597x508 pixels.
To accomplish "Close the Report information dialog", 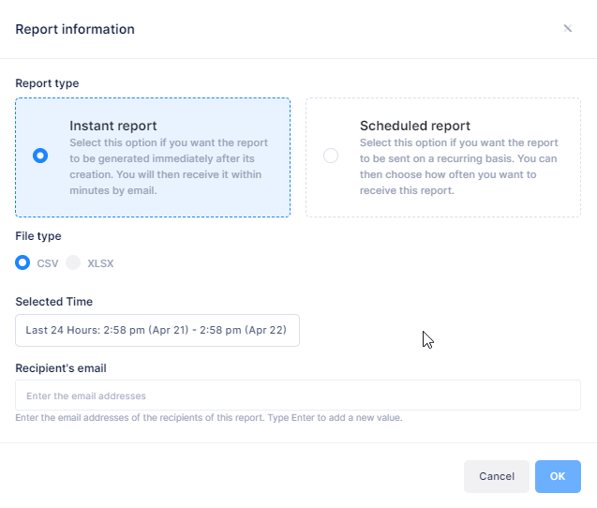I will 567,28.
